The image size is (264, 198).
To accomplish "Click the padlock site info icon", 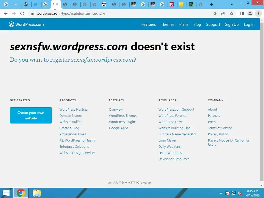I will (x=32, y=13).
